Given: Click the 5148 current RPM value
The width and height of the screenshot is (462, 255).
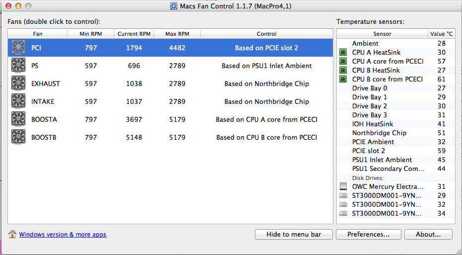Looking at the screenshot, I should tap(134, 137).
